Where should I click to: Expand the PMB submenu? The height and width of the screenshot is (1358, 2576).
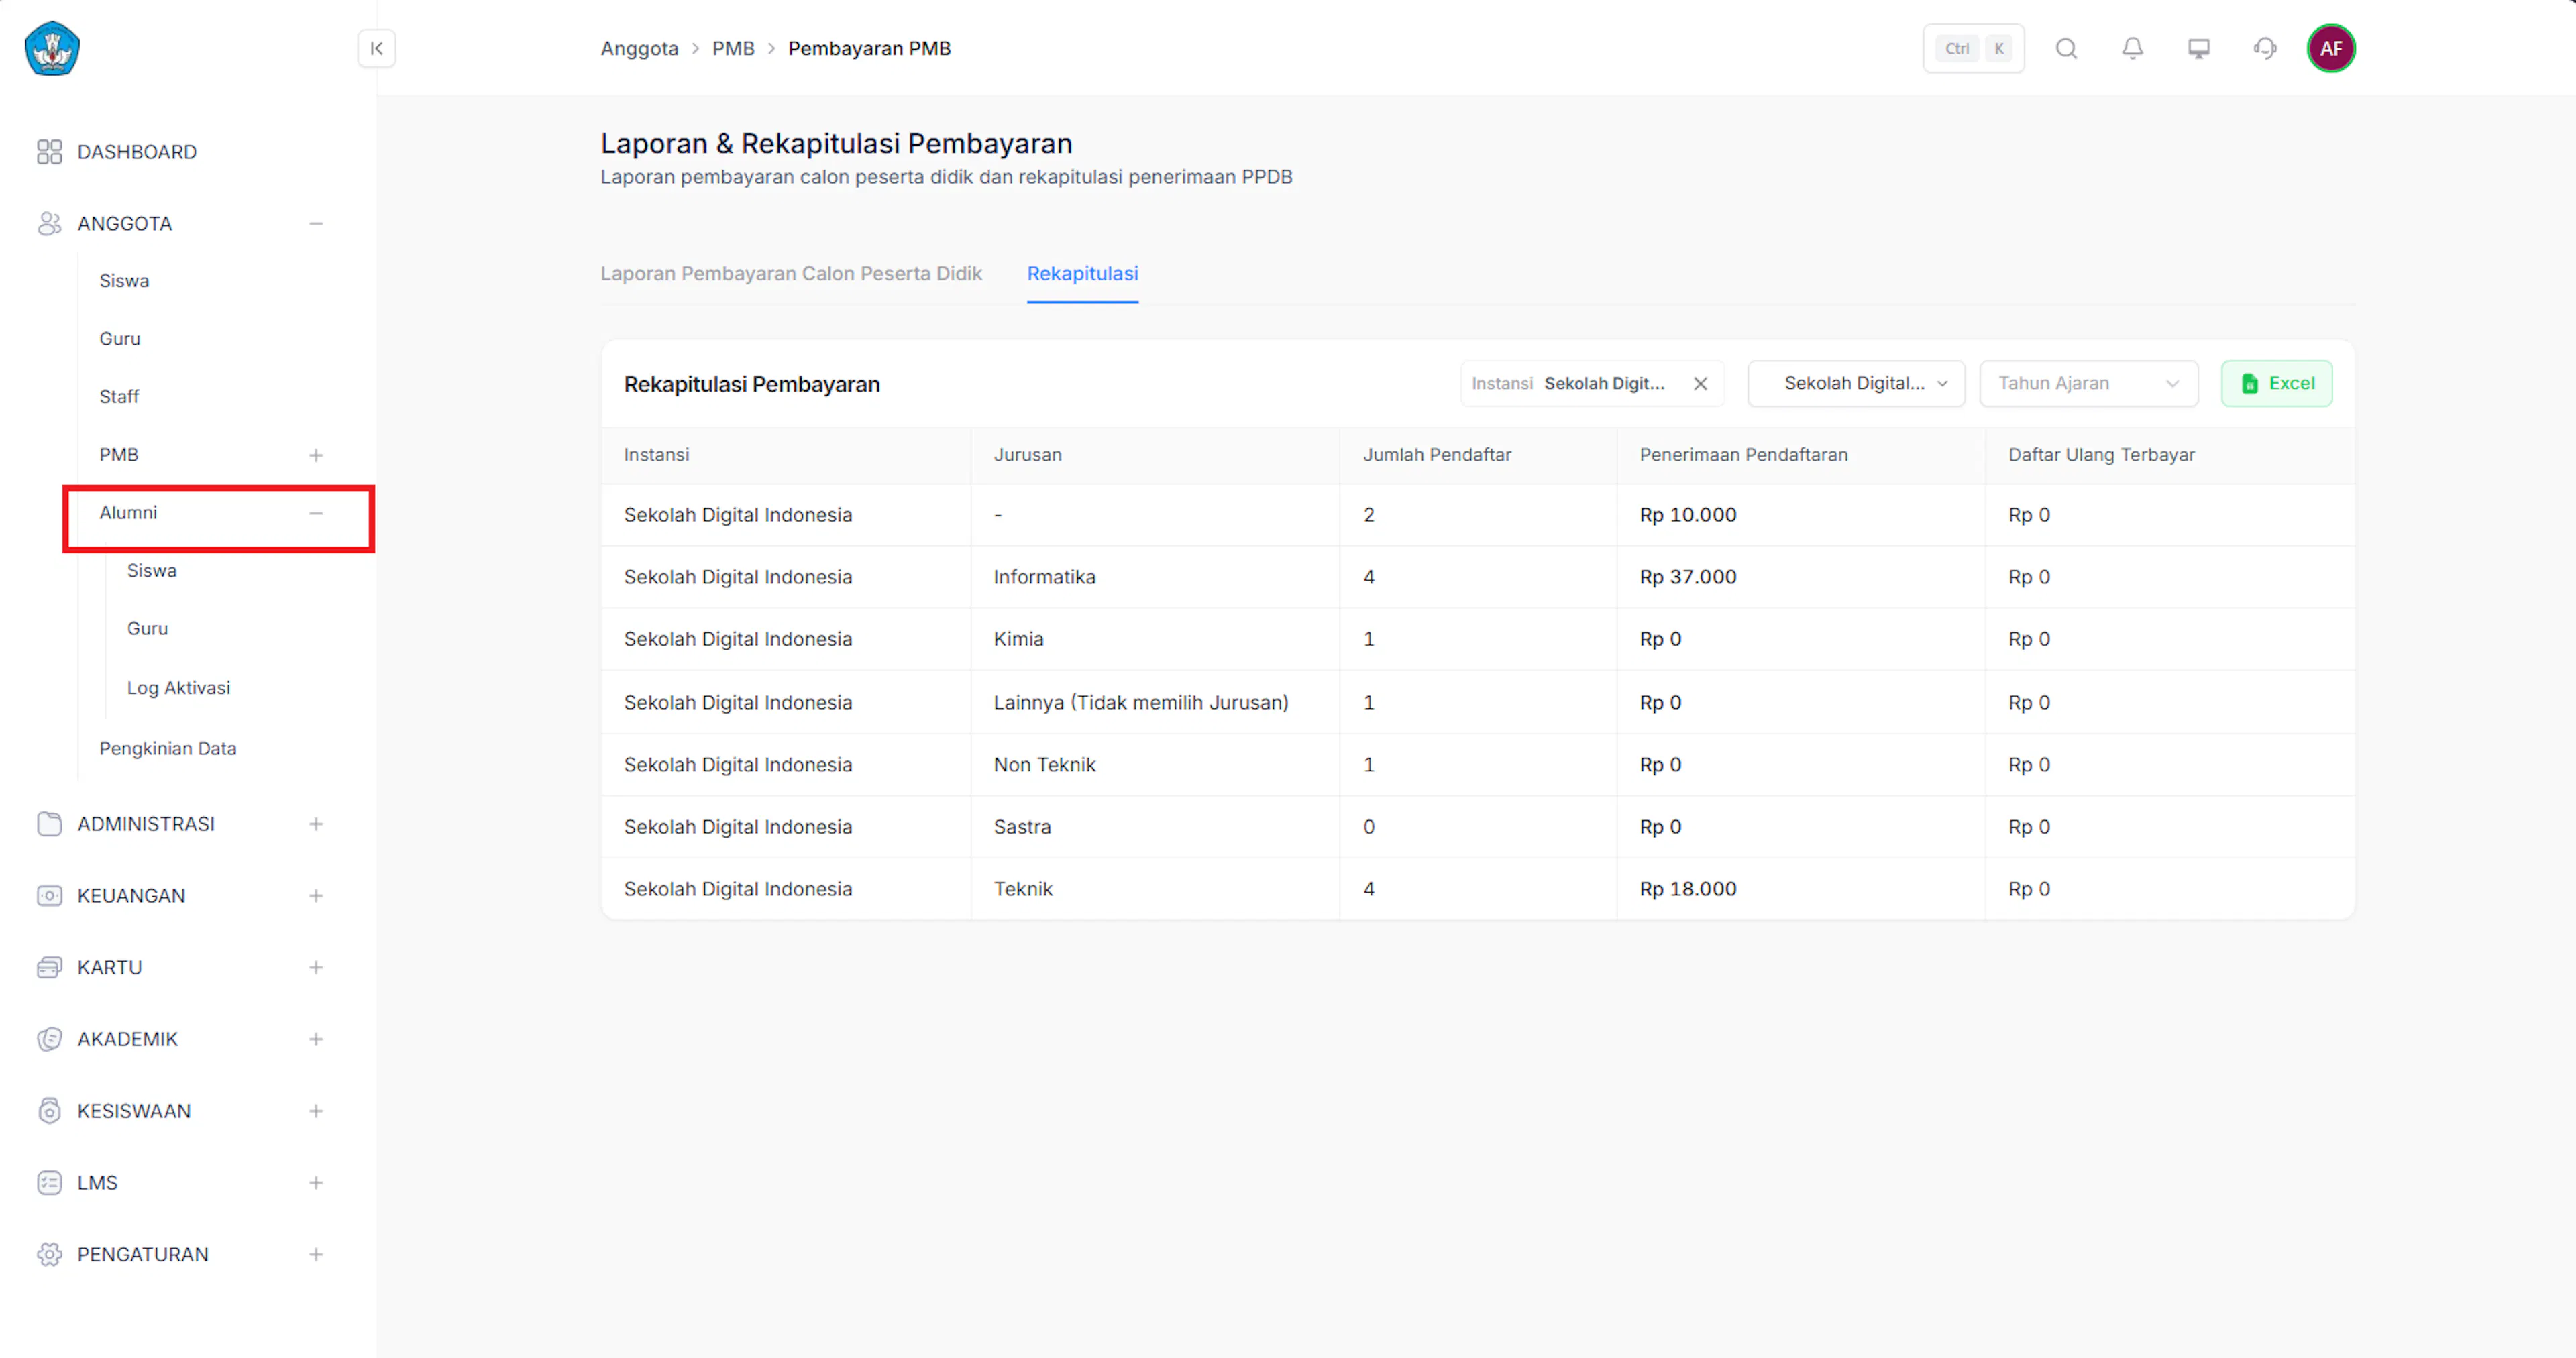(x=316, y=455)
